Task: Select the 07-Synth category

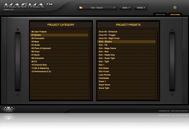Action: [35, 55]
